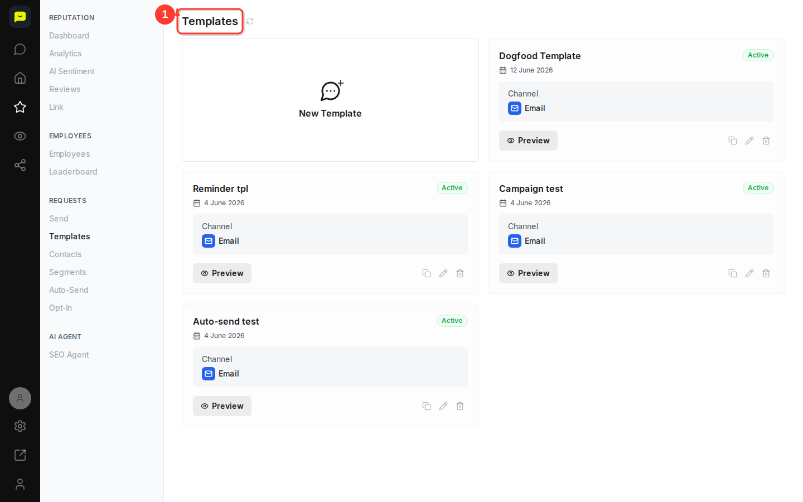Duplicate the Auto-send test template
The width and height of the screenshot is (803, 502).
coord(427,406)
